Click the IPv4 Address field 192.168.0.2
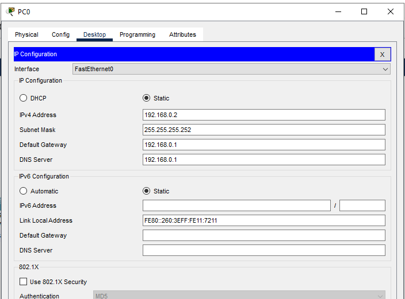405x299 pixels. 263,115
